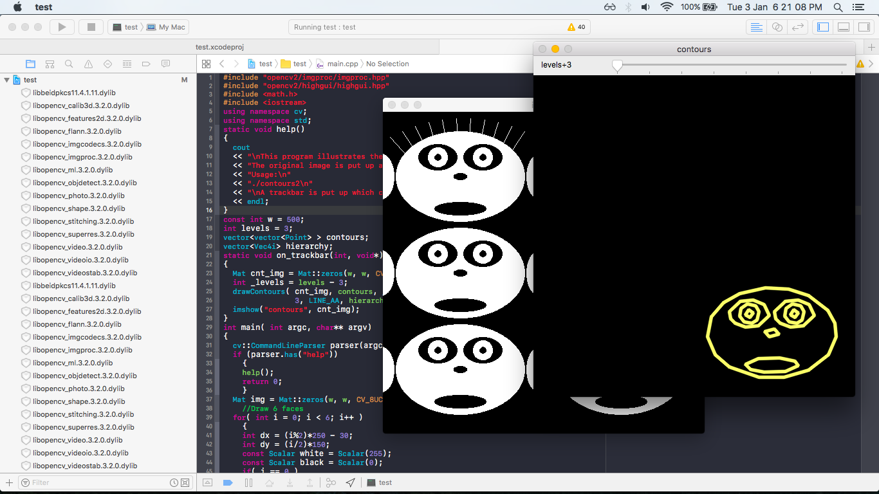The image size is (879, 494).
Task: Open the Find navigator magnifier icon
Action: 69,64
